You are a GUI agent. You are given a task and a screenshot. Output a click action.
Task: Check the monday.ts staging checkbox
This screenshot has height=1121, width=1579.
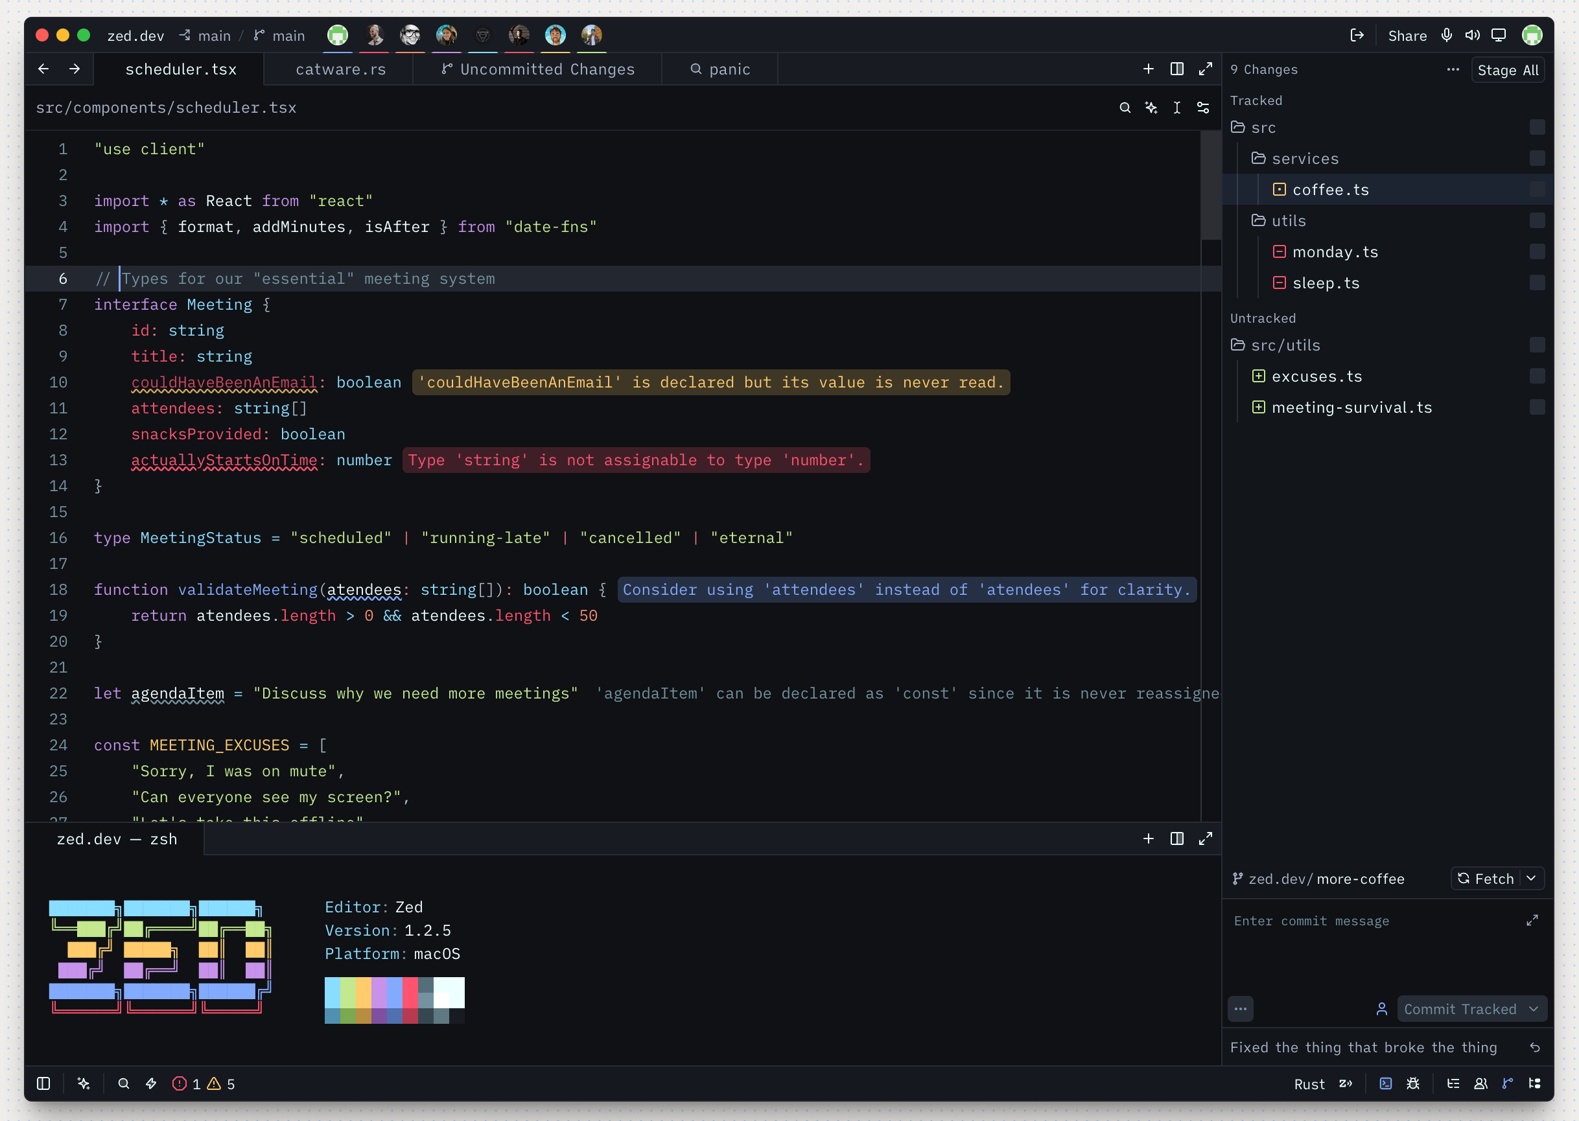click(1537, 251)
